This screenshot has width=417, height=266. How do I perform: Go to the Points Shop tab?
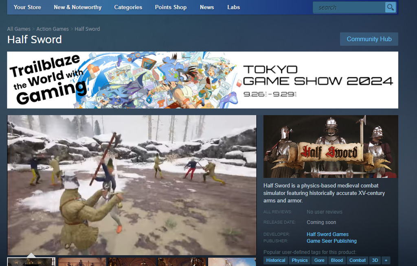[x=171, y=7]
